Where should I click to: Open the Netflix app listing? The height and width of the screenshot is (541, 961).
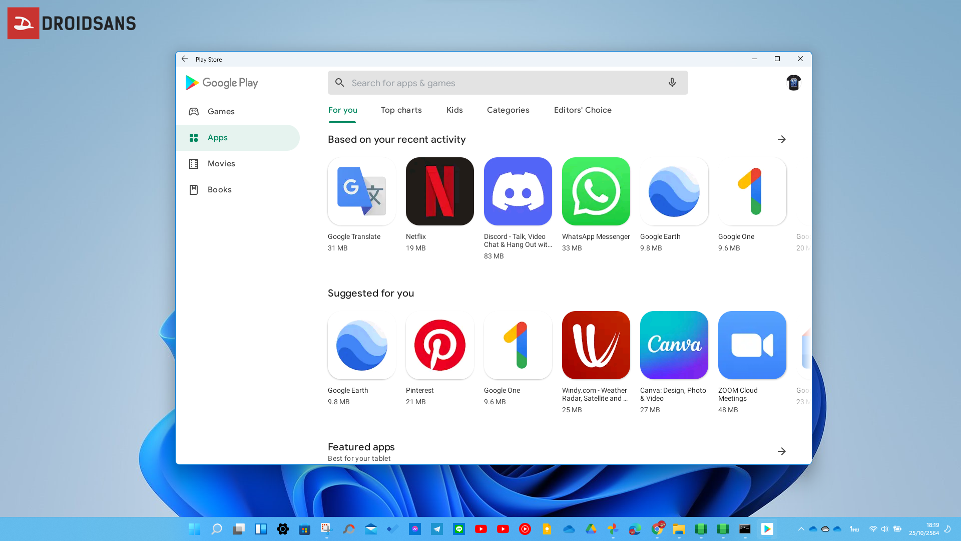coord(439,191)
